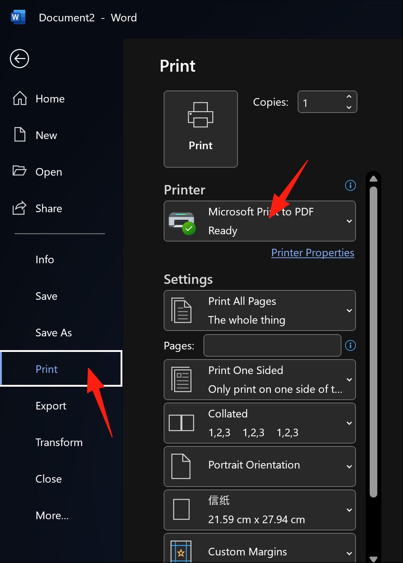
Task: Click the Print All Pages document icon
Action: coord(181,310)
